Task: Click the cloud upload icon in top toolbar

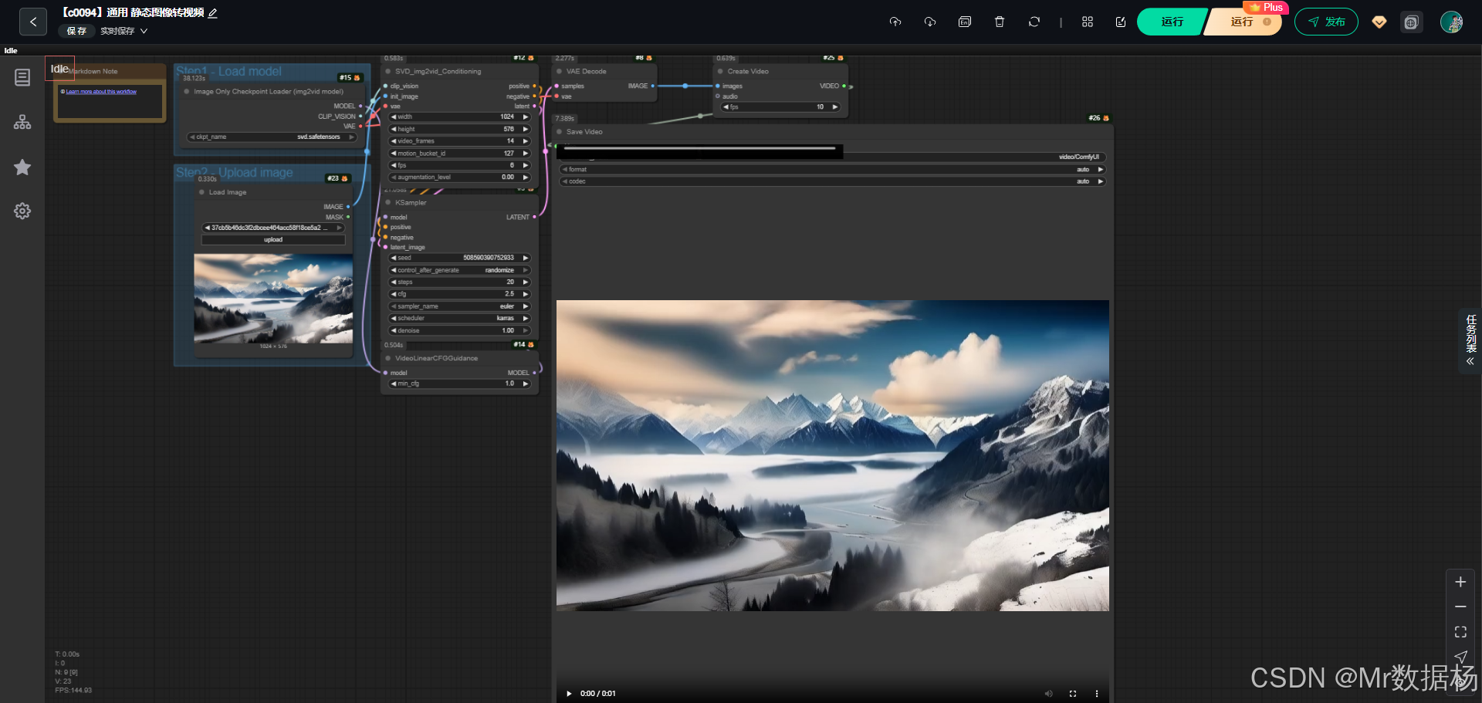Action: click(895, 22)
